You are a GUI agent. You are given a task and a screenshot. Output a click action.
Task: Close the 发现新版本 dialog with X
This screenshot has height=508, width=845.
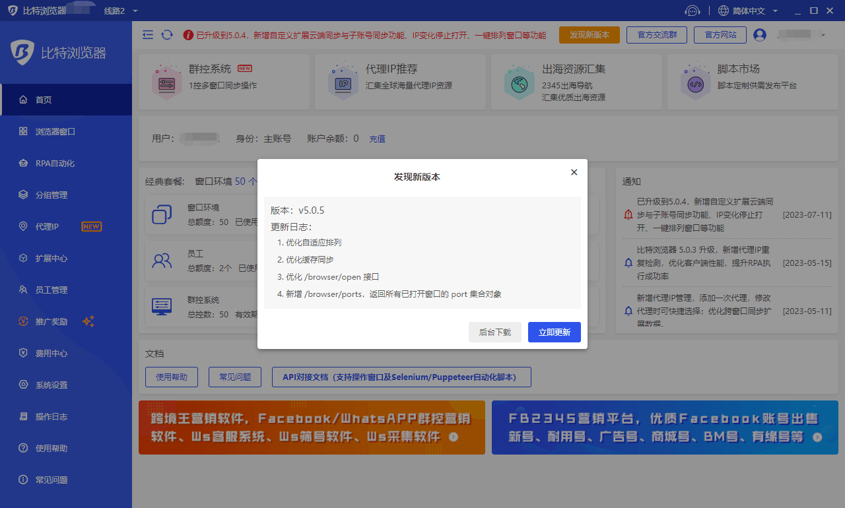(x=574, y=172)
